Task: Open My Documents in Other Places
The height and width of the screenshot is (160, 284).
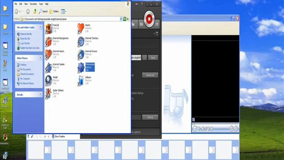Action: 24,69
